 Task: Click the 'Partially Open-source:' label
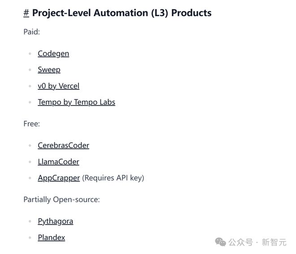click(61, 199)
